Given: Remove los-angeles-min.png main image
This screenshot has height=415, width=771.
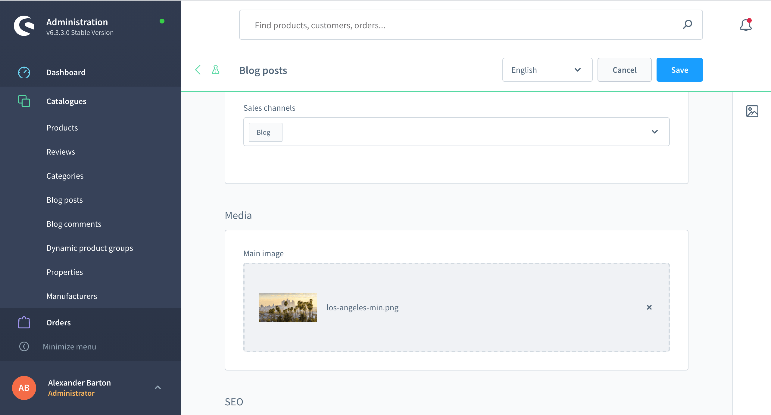Looking at the screenshot, I should pyautogui.click(x=649, y=307).
